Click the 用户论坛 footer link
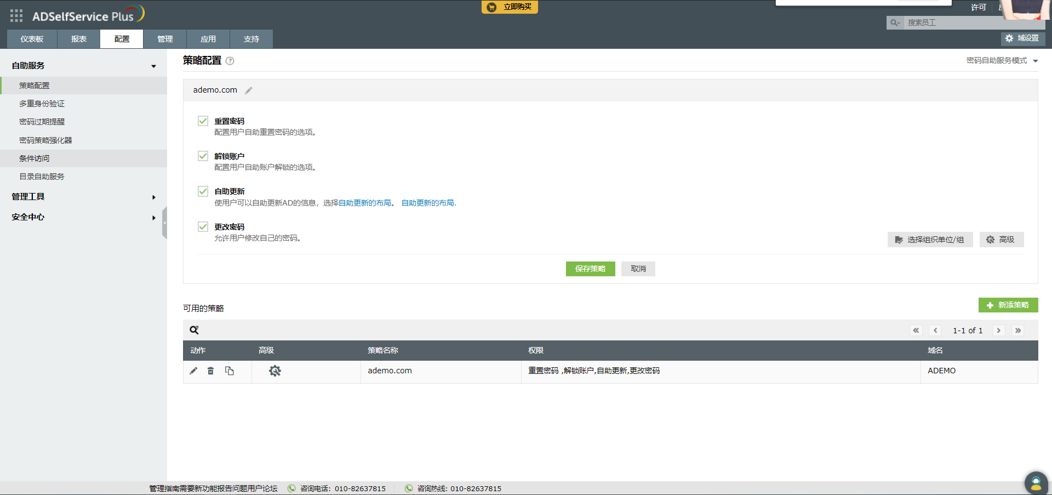Image resolution: width=1052 pixels, height=495 pixels. click(262, 488)
